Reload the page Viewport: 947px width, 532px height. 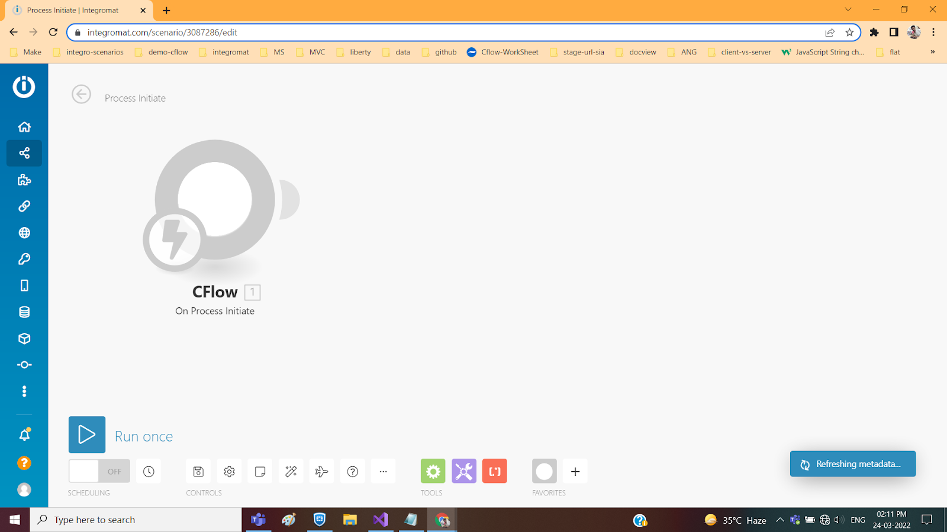53,33
